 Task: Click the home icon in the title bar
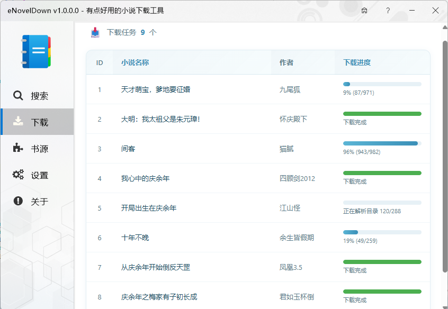click(364, 11)
